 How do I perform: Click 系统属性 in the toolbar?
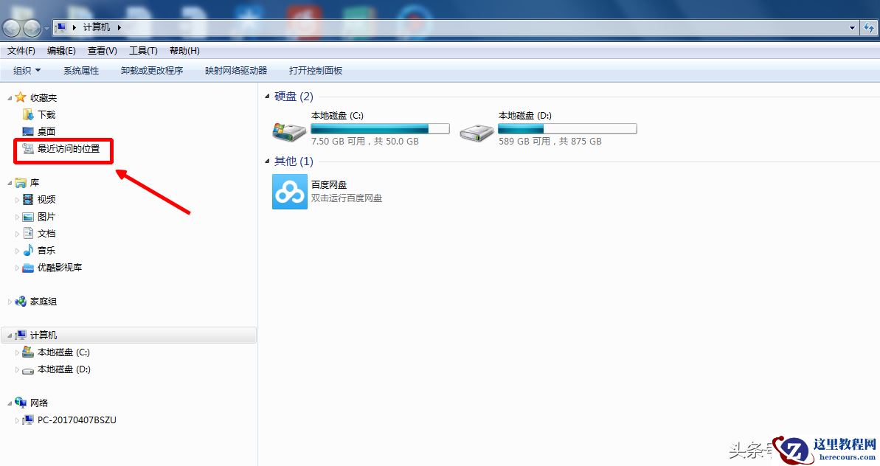81,71
